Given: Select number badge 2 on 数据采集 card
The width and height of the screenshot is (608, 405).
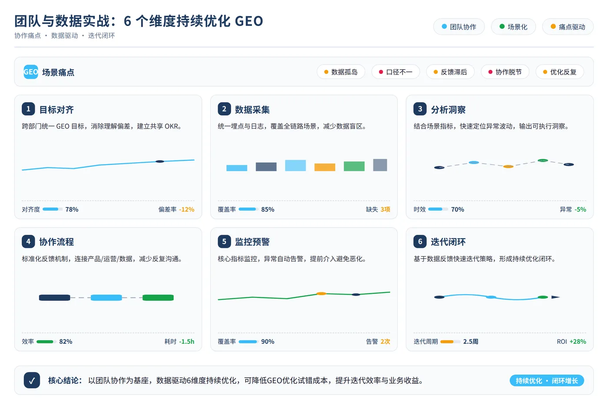Looking at the screenshot, I should pyautogui.click(x=224, y=109).
